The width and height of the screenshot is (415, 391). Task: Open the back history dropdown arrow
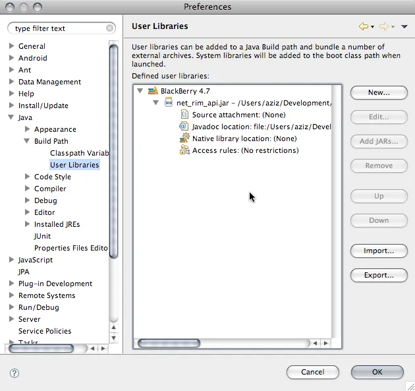point(372,27)
